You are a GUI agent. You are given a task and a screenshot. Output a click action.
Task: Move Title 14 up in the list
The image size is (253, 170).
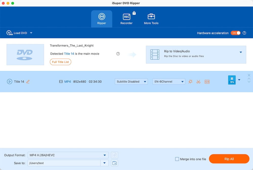click(x=249, y=79)
